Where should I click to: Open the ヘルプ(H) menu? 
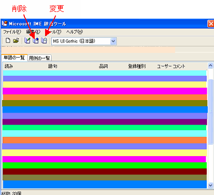[x=75, y=32]
